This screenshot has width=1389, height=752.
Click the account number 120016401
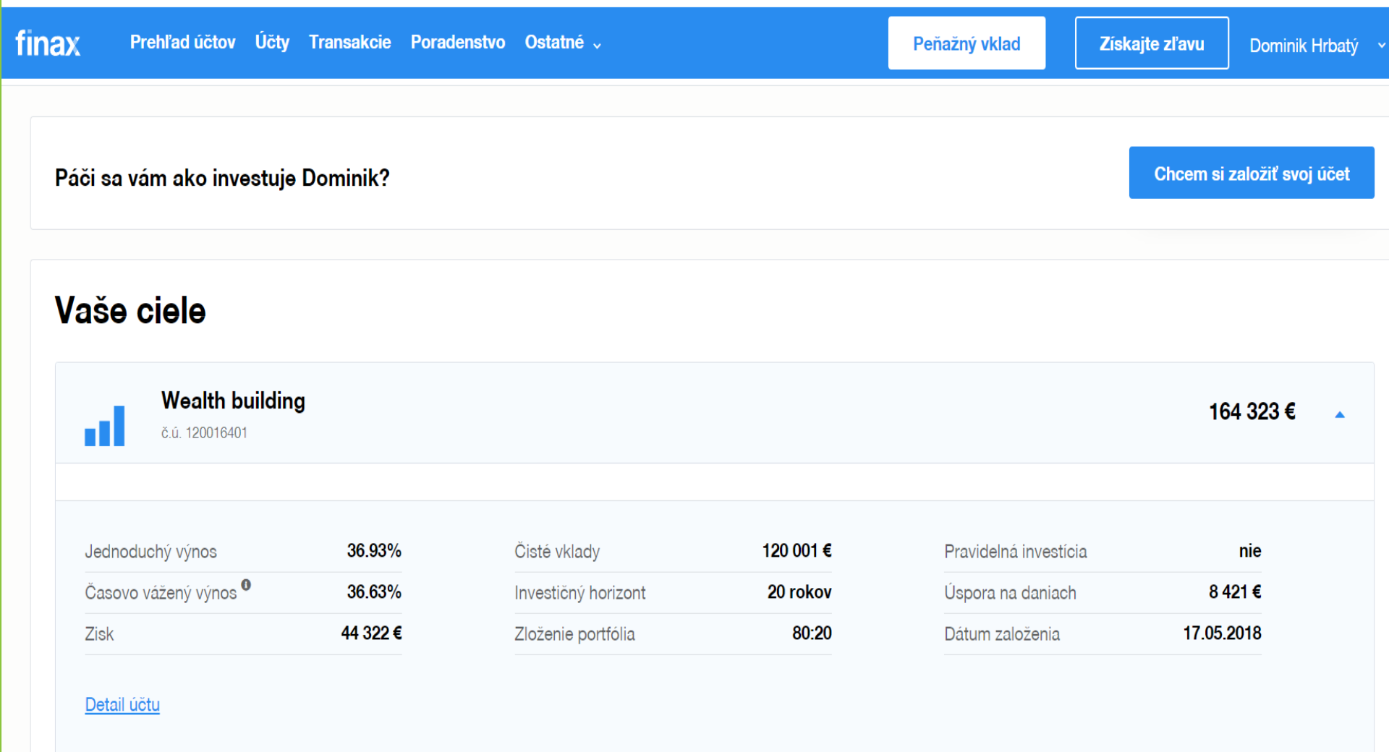pyautogui.click(x=204, y=432)
